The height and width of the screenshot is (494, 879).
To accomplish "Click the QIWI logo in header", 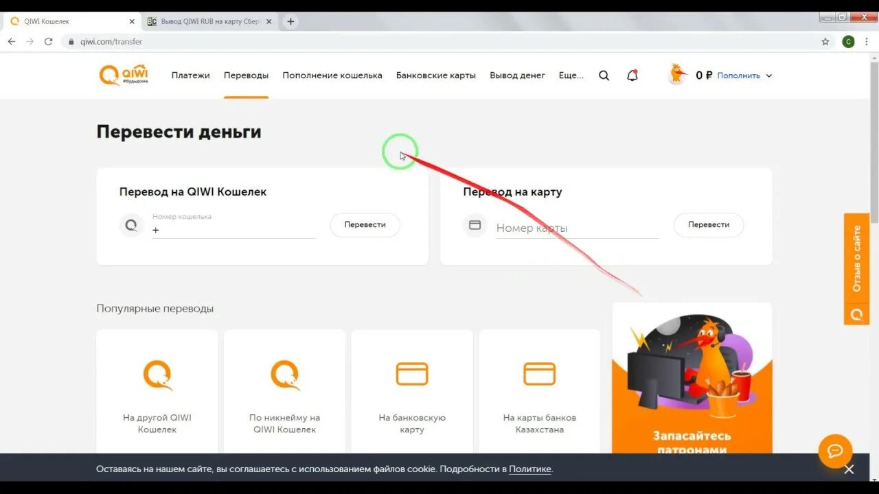I will pyautogui.click(x=124, y=75).
